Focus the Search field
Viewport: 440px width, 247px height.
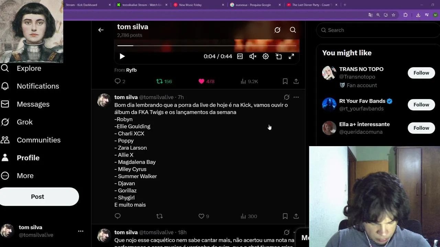(378, 30)
